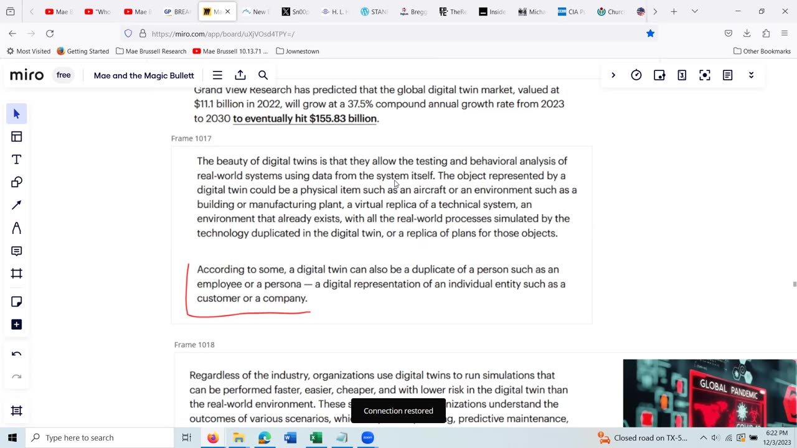Select the Pen drawing tool
Image resolution: width=797 pixels, height=448 pixels.
point(17,228)
